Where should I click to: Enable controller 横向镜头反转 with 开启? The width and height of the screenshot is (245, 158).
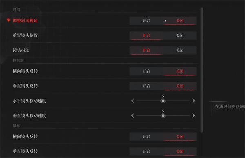146,71
